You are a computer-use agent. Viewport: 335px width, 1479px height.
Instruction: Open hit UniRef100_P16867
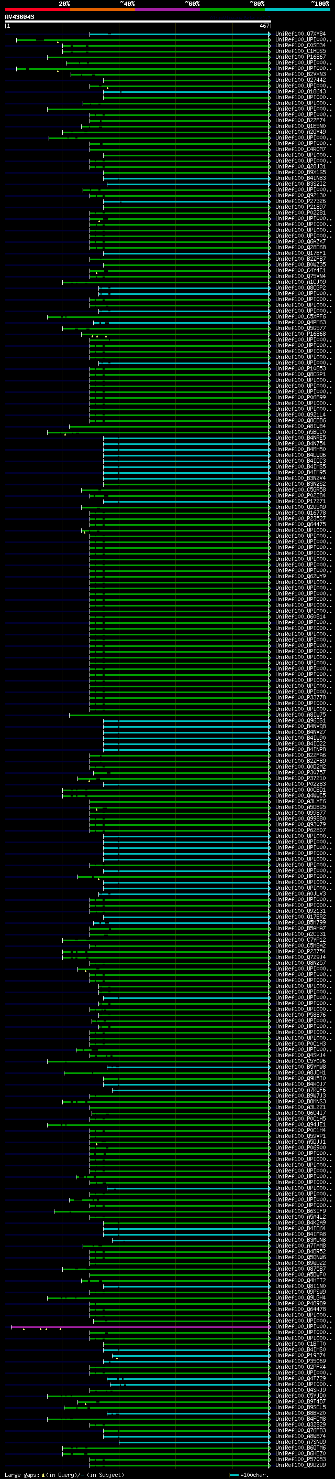coord(300,57)
